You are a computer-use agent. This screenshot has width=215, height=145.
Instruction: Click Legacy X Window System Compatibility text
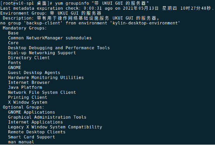pos(55,127)
